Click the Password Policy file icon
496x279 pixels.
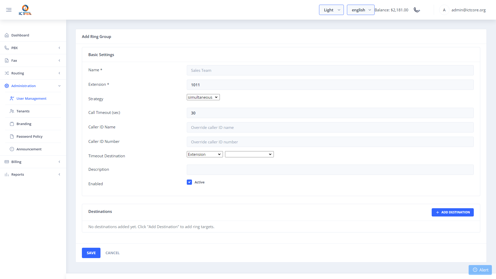[x=12, y=136]
